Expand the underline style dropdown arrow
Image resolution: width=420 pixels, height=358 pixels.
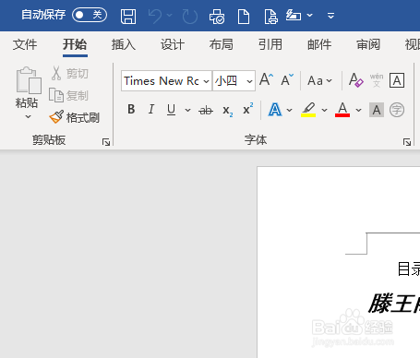click(187, 110)
